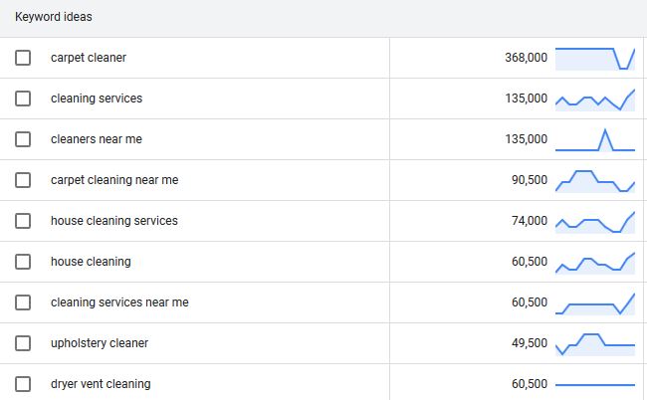647x400 pixels.
Task: Click the 49,500 search volume value
Action: coord(530,343)
